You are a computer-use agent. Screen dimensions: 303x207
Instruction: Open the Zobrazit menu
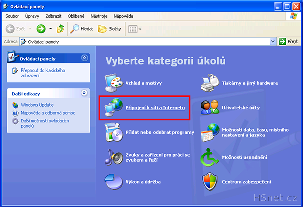click(x=54, y=16)
